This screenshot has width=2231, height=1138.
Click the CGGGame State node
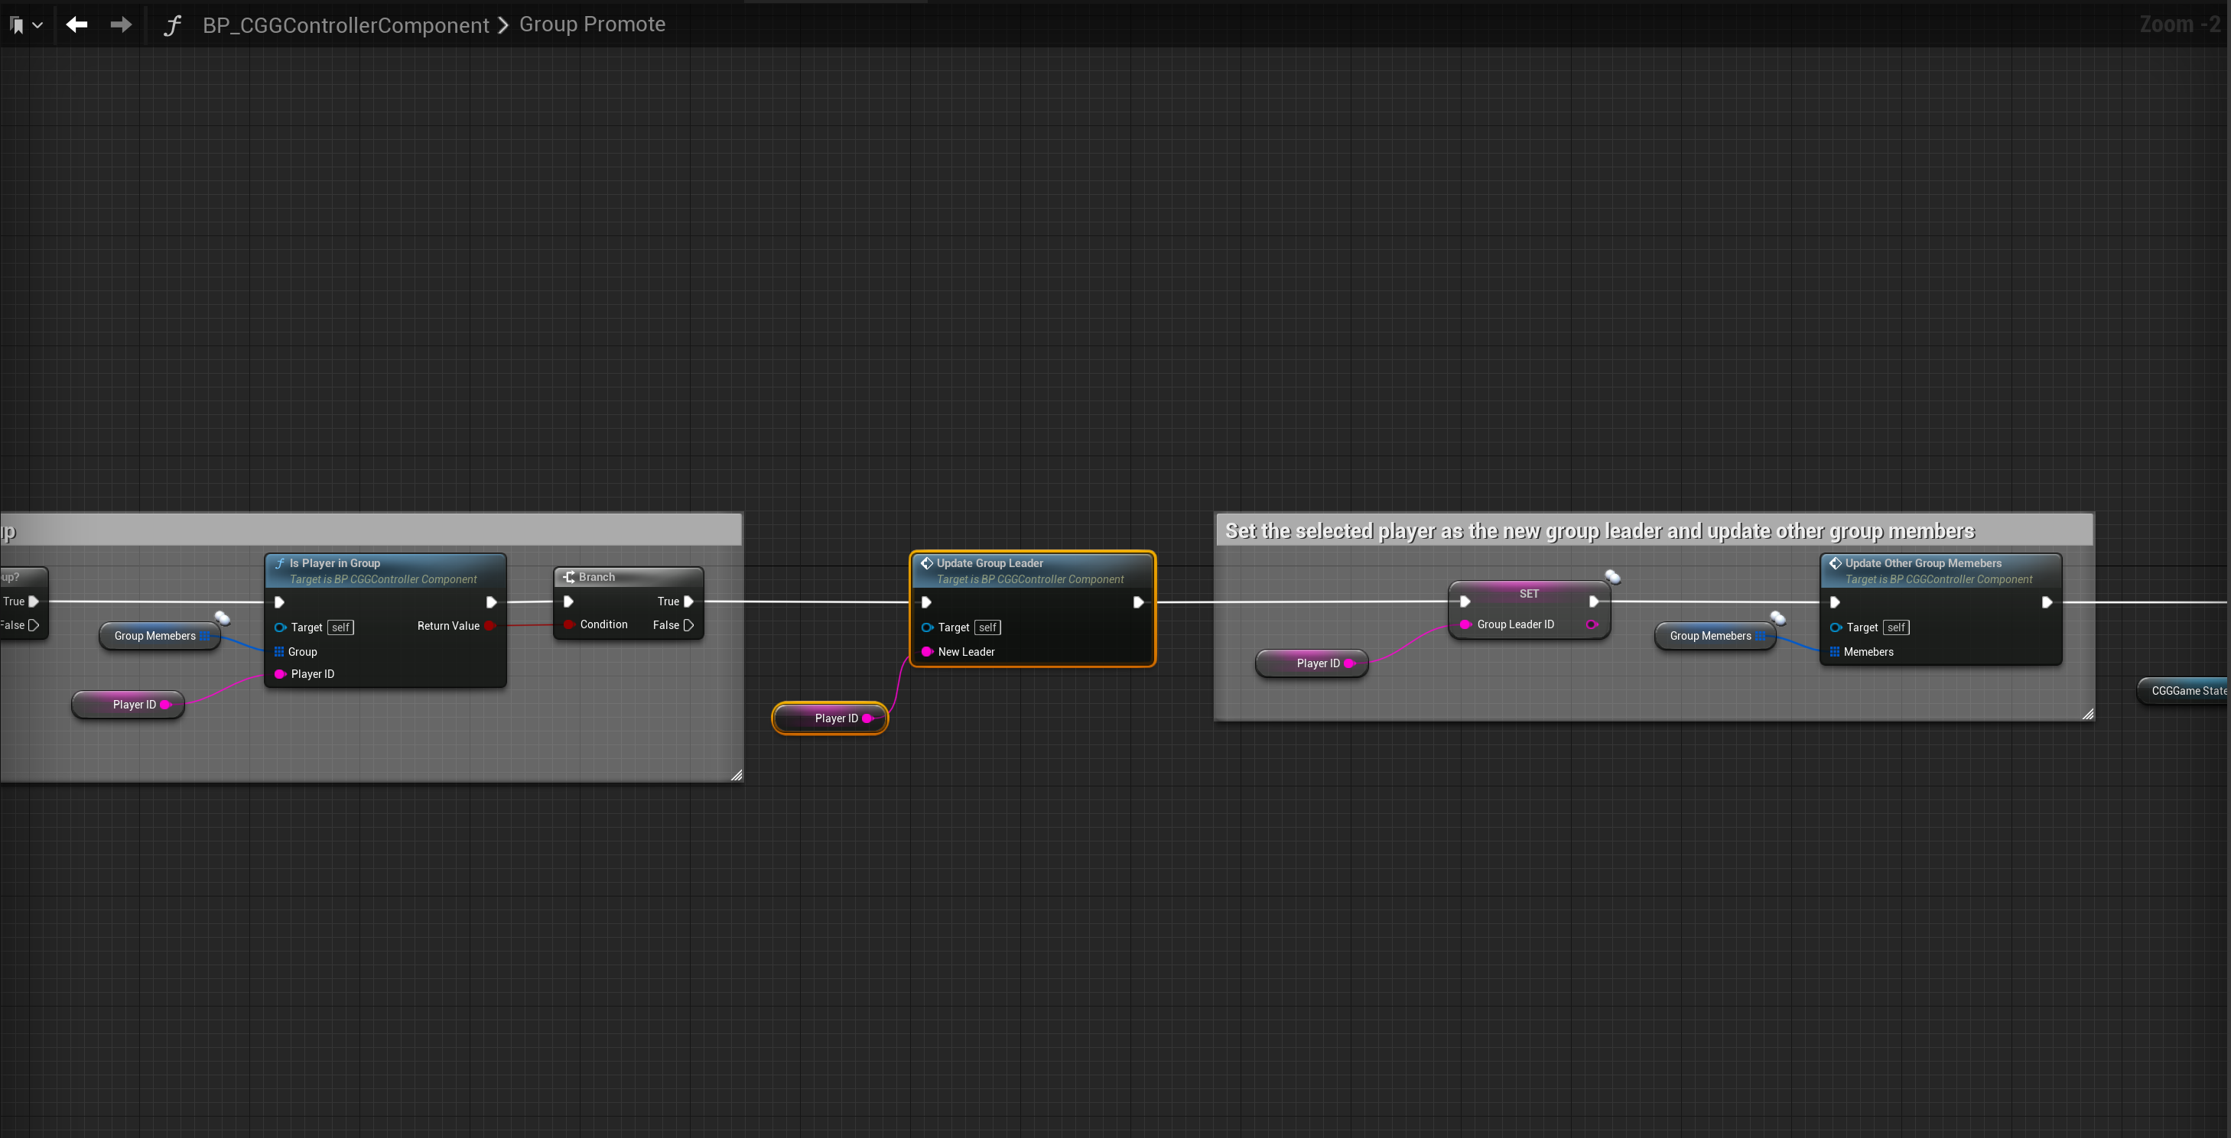pos(2186,691)
